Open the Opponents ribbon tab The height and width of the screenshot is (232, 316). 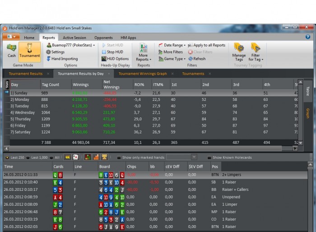[103, 38]
